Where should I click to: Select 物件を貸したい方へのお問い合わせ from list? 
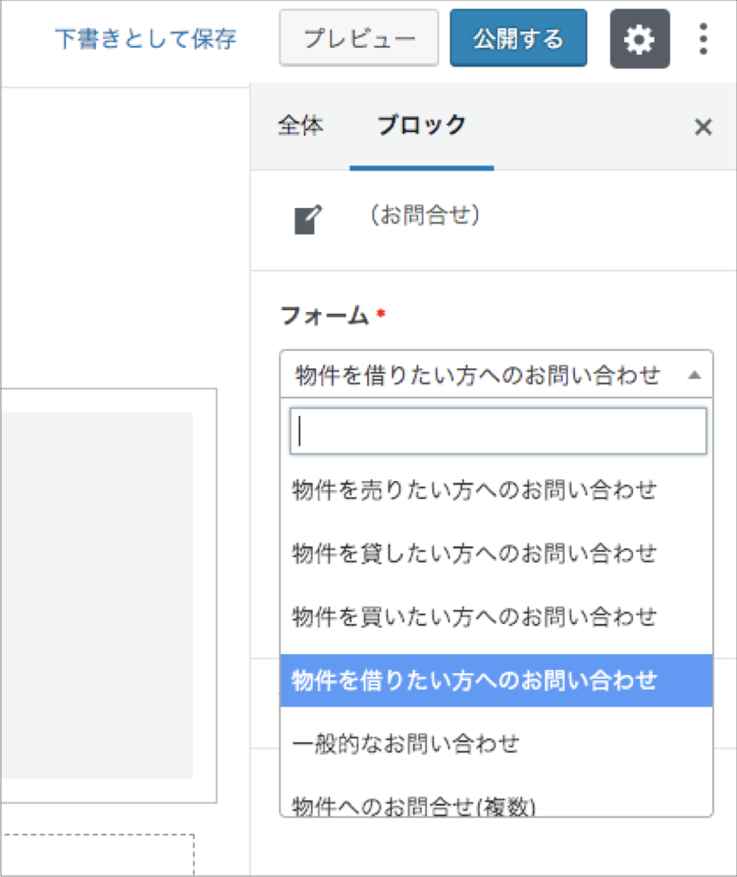tap(475, 553)
